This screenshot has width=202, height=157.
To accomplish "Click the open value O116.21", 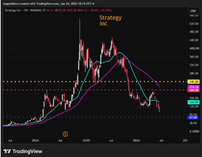I will pyautogui.click(x=48, y=10).
